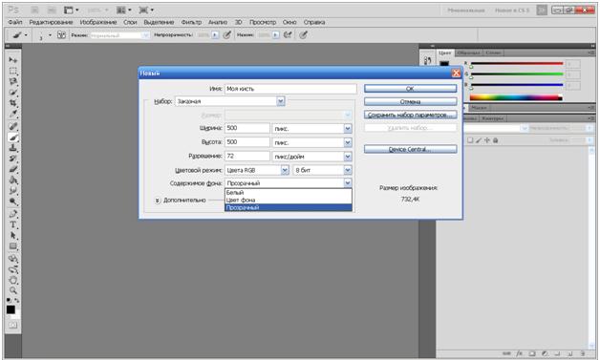
Task: Switch to the Маски panel tab
Action: (x=479, y=108)
